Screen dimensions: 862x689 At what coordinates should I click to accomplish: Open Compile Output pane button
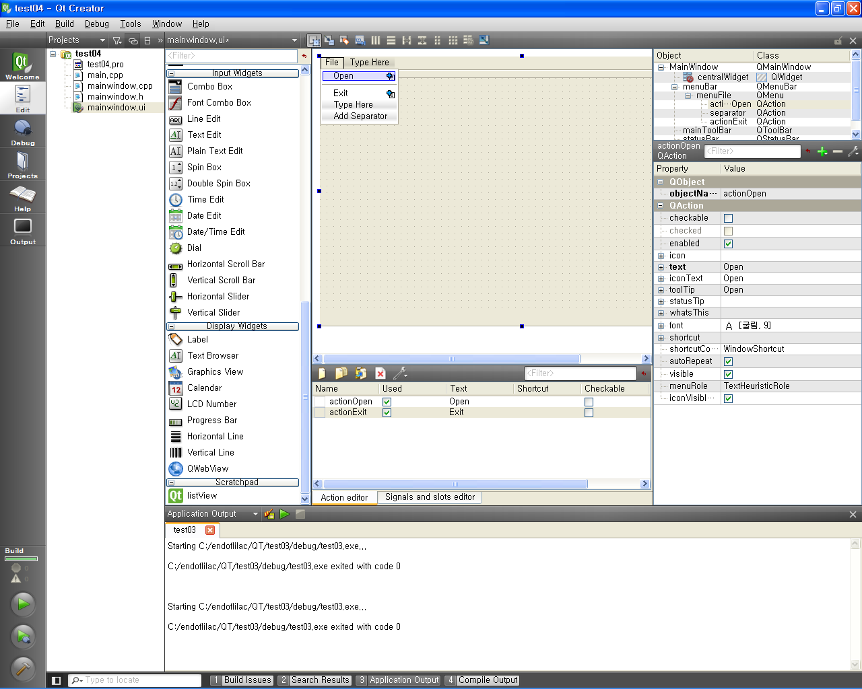pos(482,680)
